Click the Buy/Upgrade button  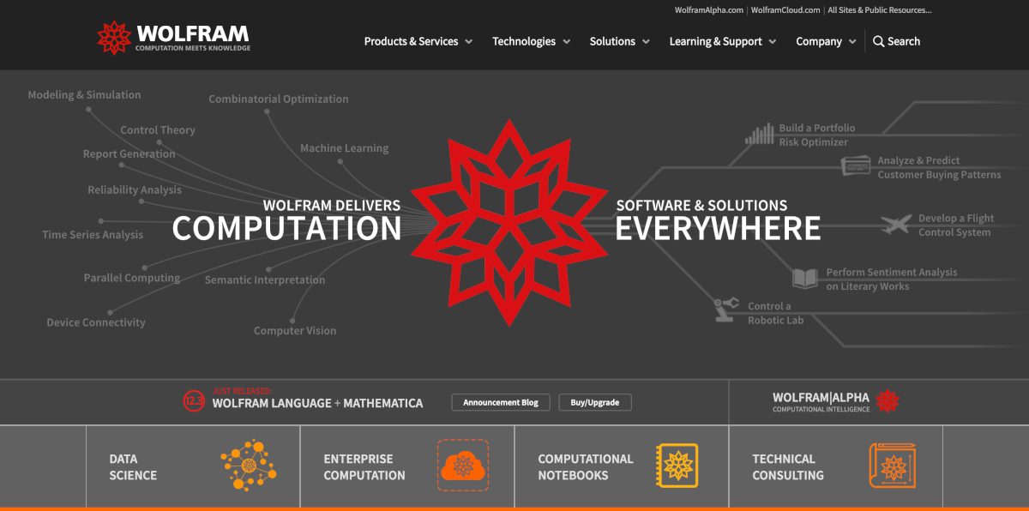click(x=595, y=402)
